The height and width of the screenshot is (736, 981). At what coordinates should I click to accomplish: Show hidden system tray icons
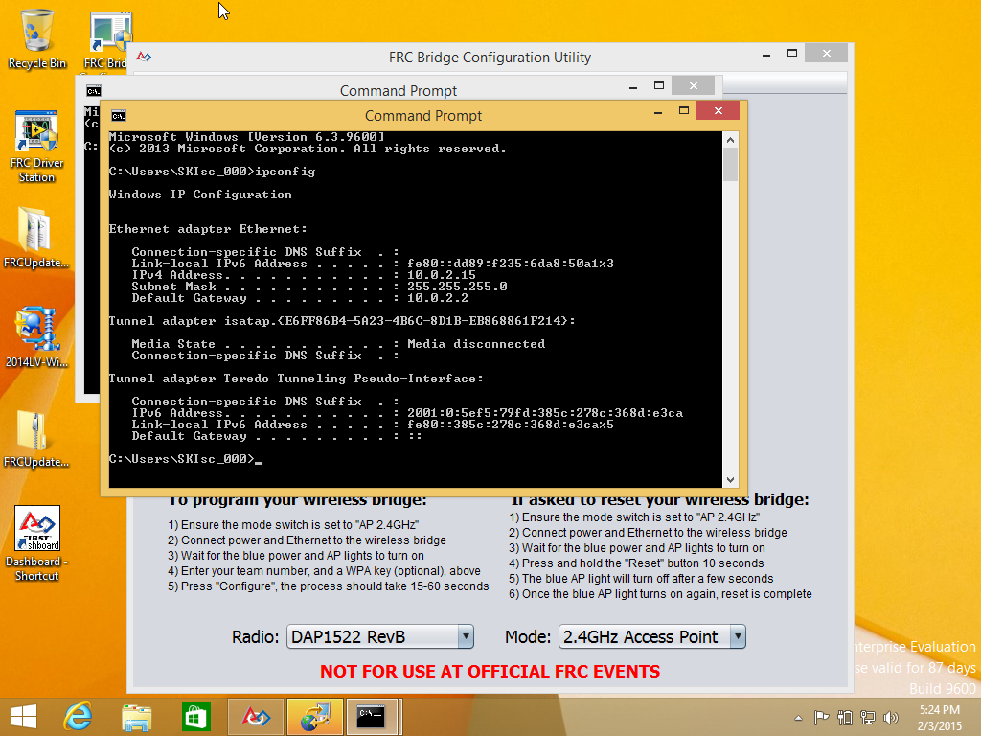click(x=798, y=718)
